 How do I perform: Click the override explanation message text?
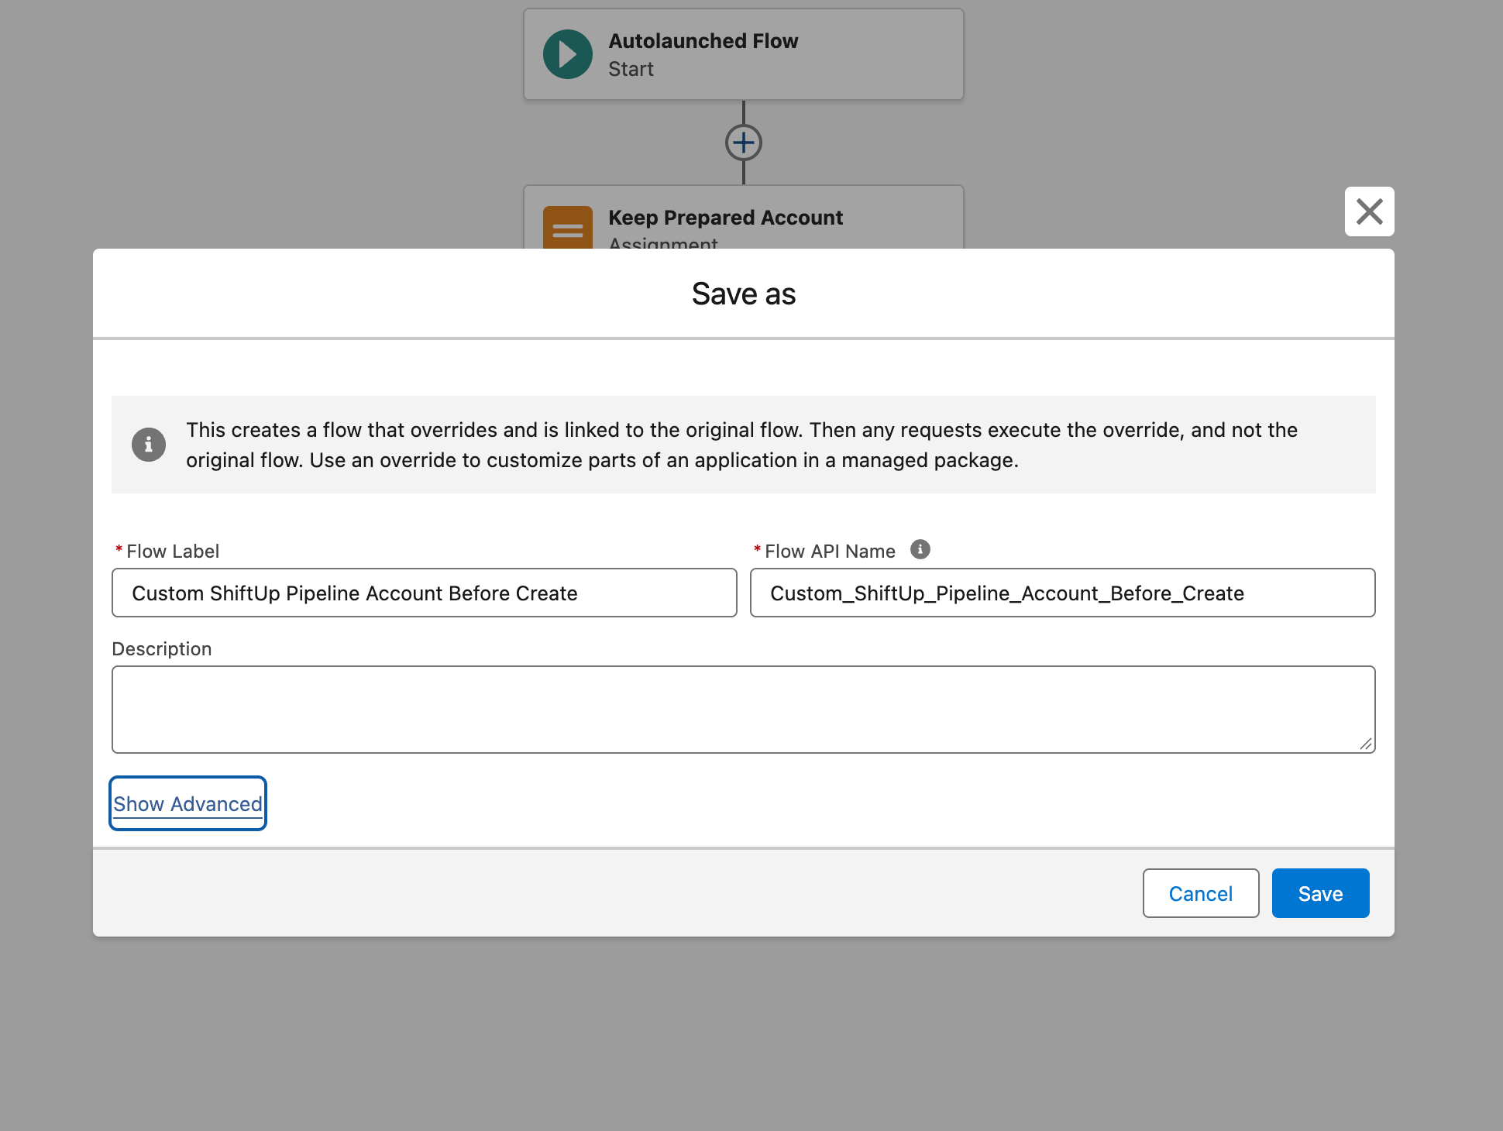pos(741,445)
